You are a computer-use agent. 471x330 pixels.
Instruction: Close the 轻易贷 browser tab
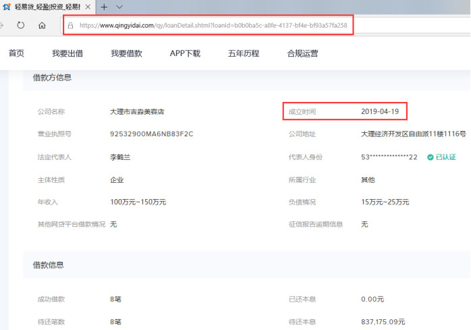89,6
